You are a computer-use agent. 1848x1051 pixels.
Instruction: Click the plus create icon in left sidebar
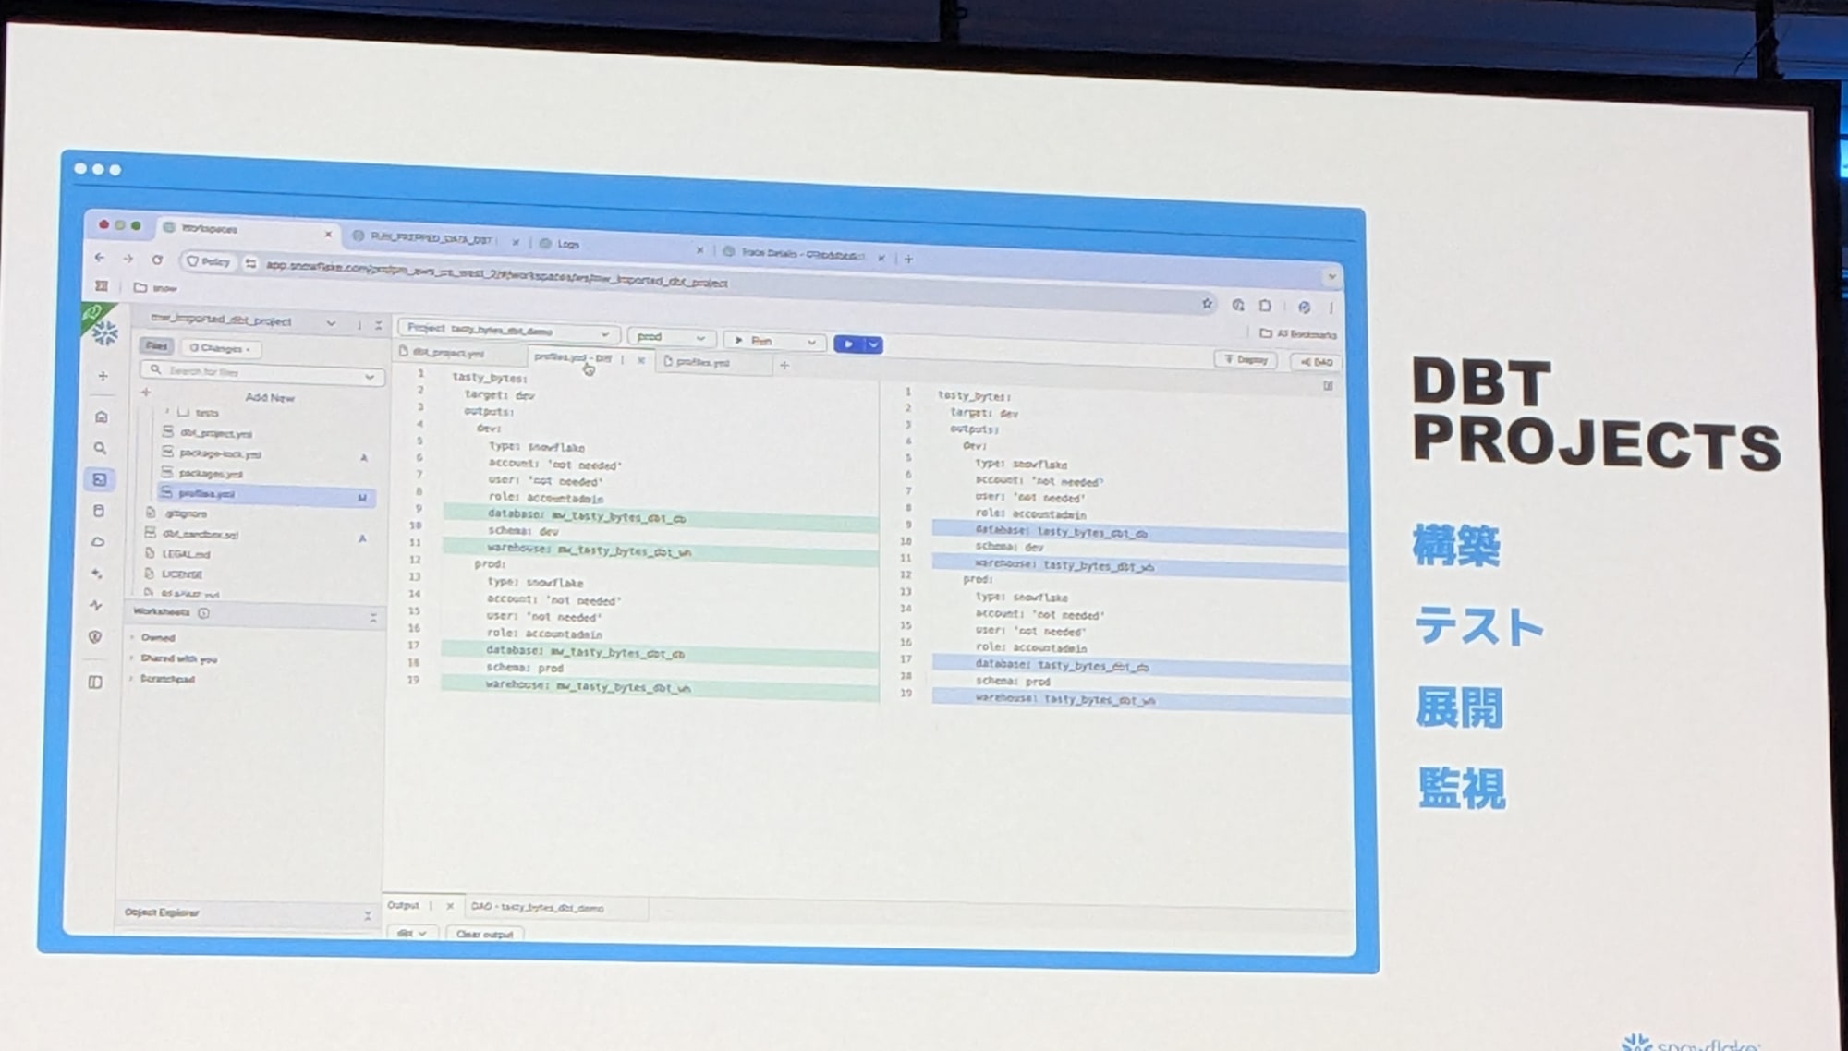[103, 376]
